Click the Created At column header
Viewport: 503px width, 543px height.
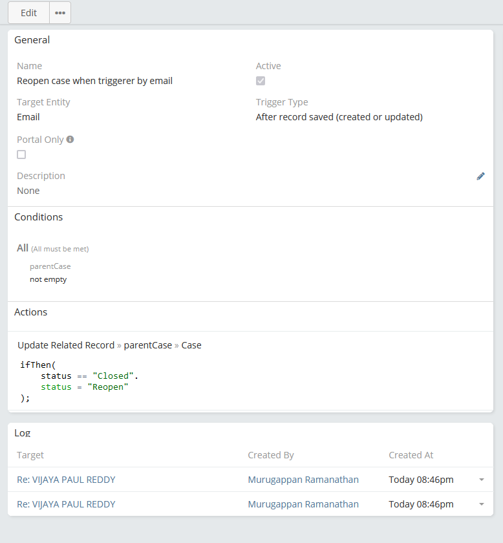411,455
